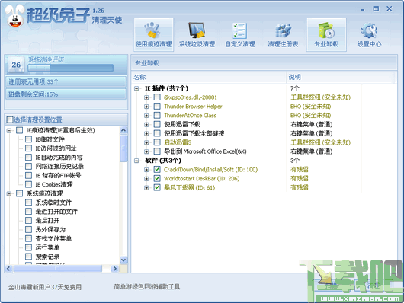Uncheck 暴风下载器 checkbox
Image resolution: width=404 pixels, height=303 pixels.
click(x=157, y=187)
